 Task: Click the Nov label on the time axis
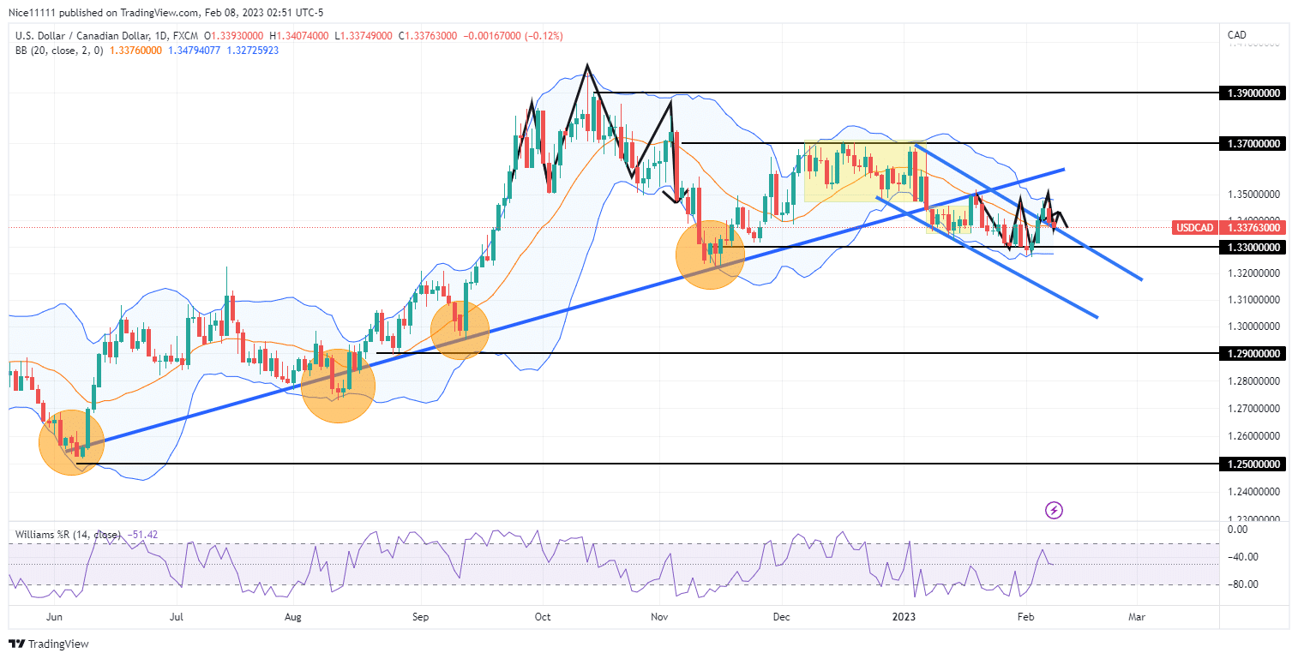click(659, 616)
